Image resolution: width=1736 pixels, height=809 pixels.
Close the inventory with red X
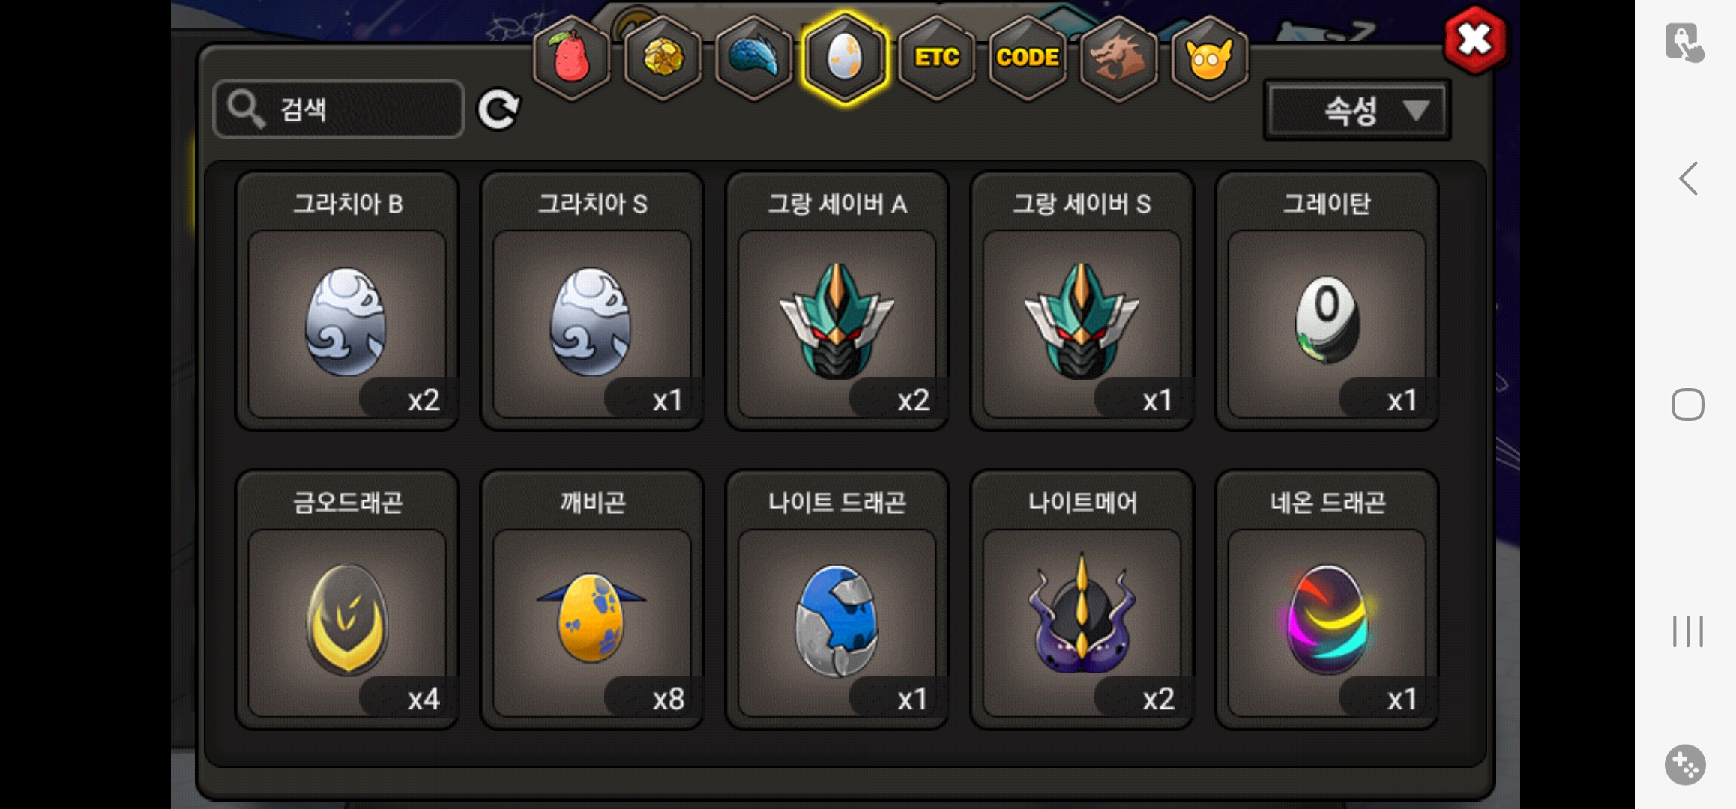coord(1474,40)
